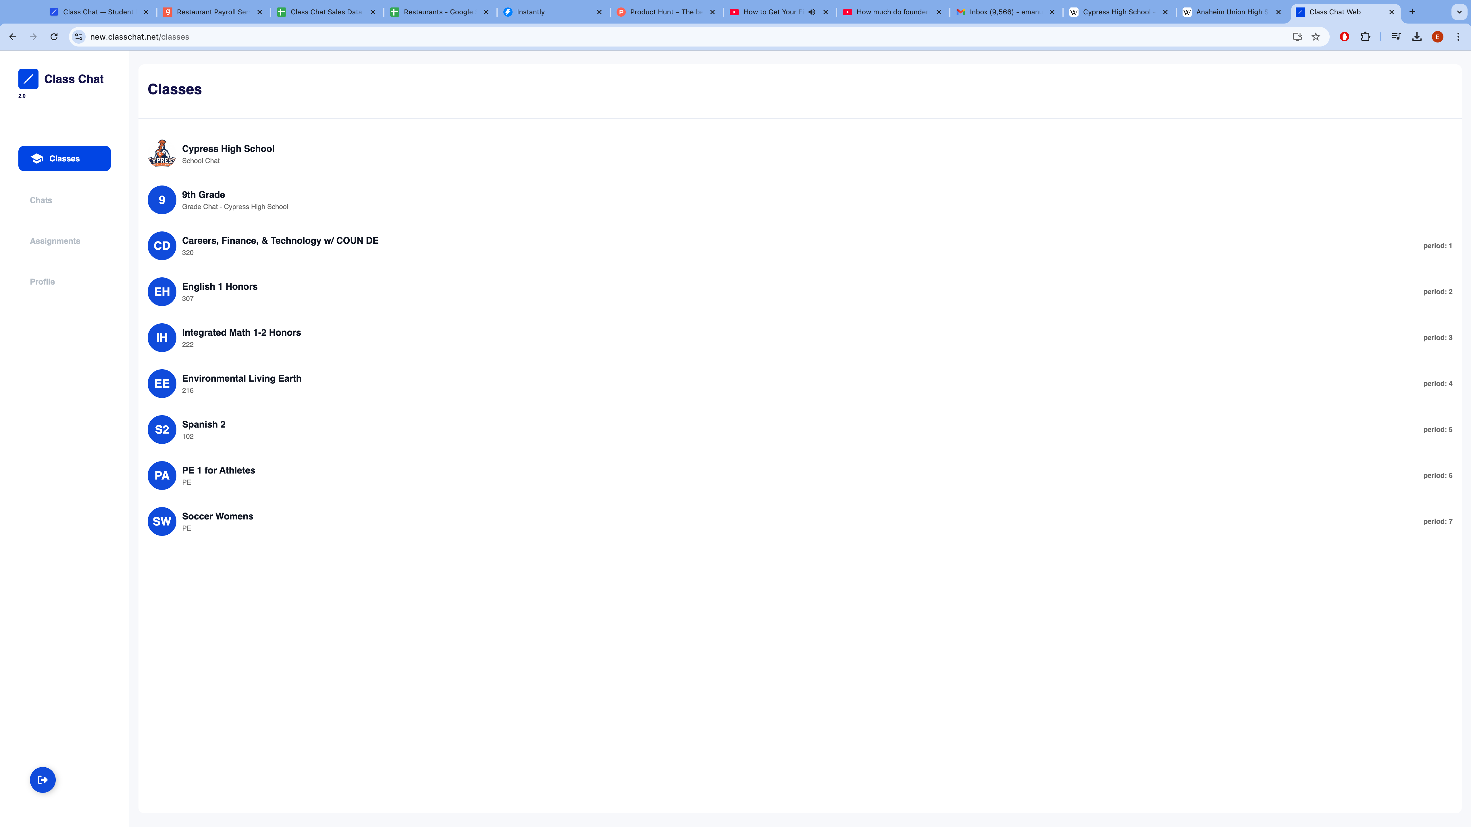Switch to the Product Hunt tab
Viewport: 1471px width, 827px height.
click(x=665, y=11)
